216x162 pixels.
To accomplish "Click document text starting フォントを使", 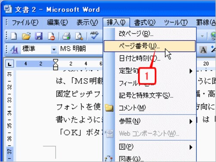I will [x=79, y=107].
